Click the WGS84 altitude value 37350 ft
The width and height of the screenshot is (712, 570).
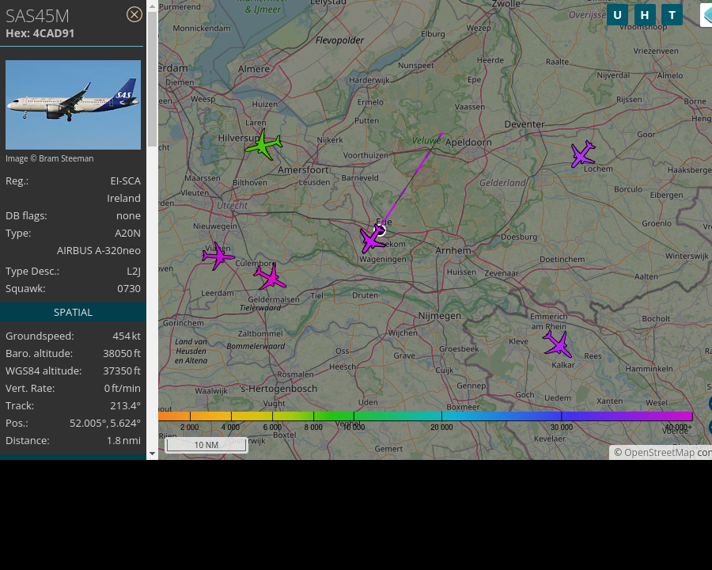[x=122, y=371]
